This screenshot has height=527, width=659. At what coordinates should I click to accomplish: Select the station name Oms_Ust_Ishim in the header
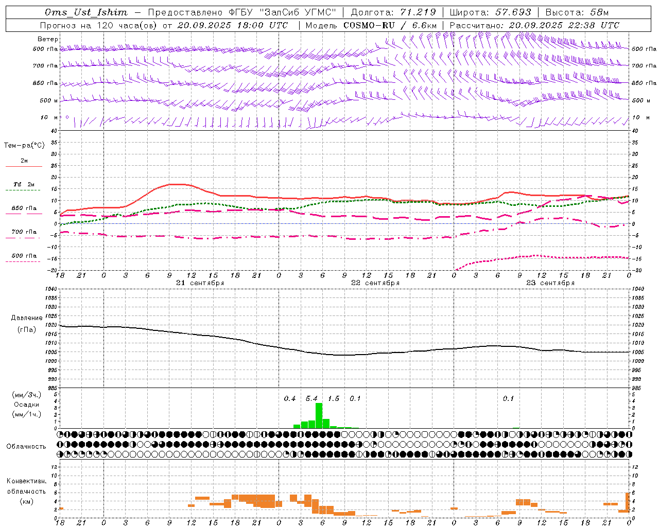[85, 12]
